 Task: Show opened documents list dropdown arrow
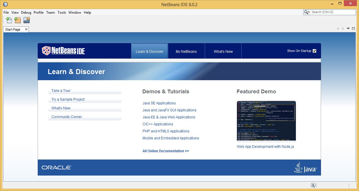pyautogui.click(x=348, y=29)
